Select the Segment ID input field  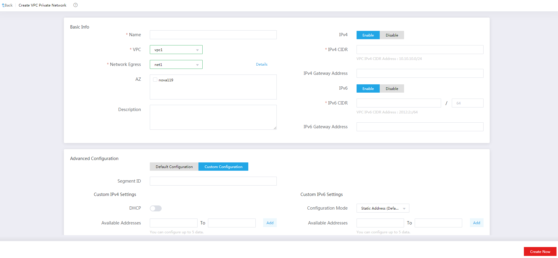(213, 181)
